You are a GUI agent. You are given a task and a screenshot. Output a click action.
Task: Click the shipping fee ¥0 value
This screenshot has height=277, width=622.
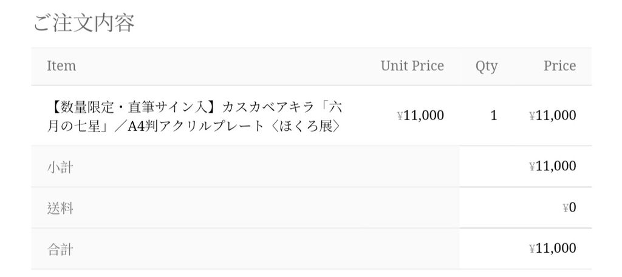[569, 207]
